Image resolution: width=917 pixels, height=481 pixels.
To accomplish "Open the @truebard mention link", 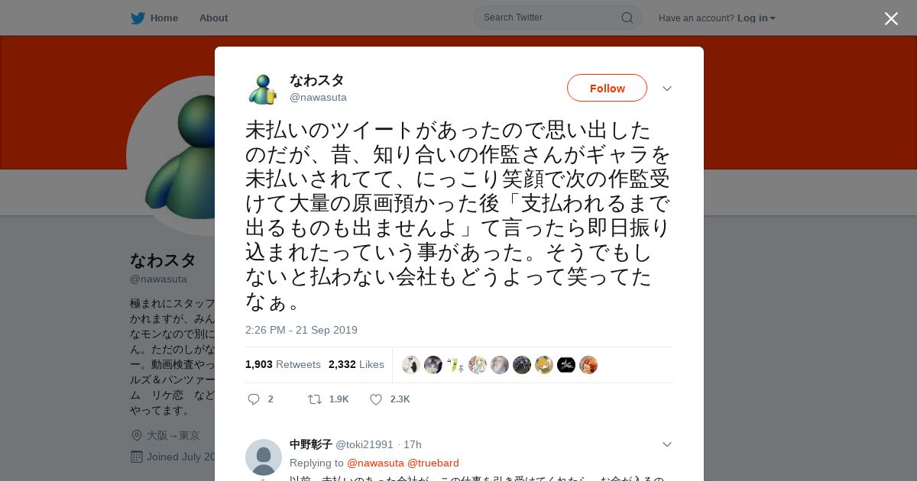I will 433,463.
